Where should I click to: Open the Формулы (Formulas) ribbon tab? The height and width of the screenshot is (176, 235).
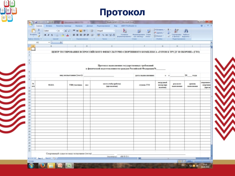coord(77,26)
